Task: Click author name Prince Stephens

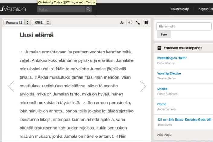Action: (167, 94)
